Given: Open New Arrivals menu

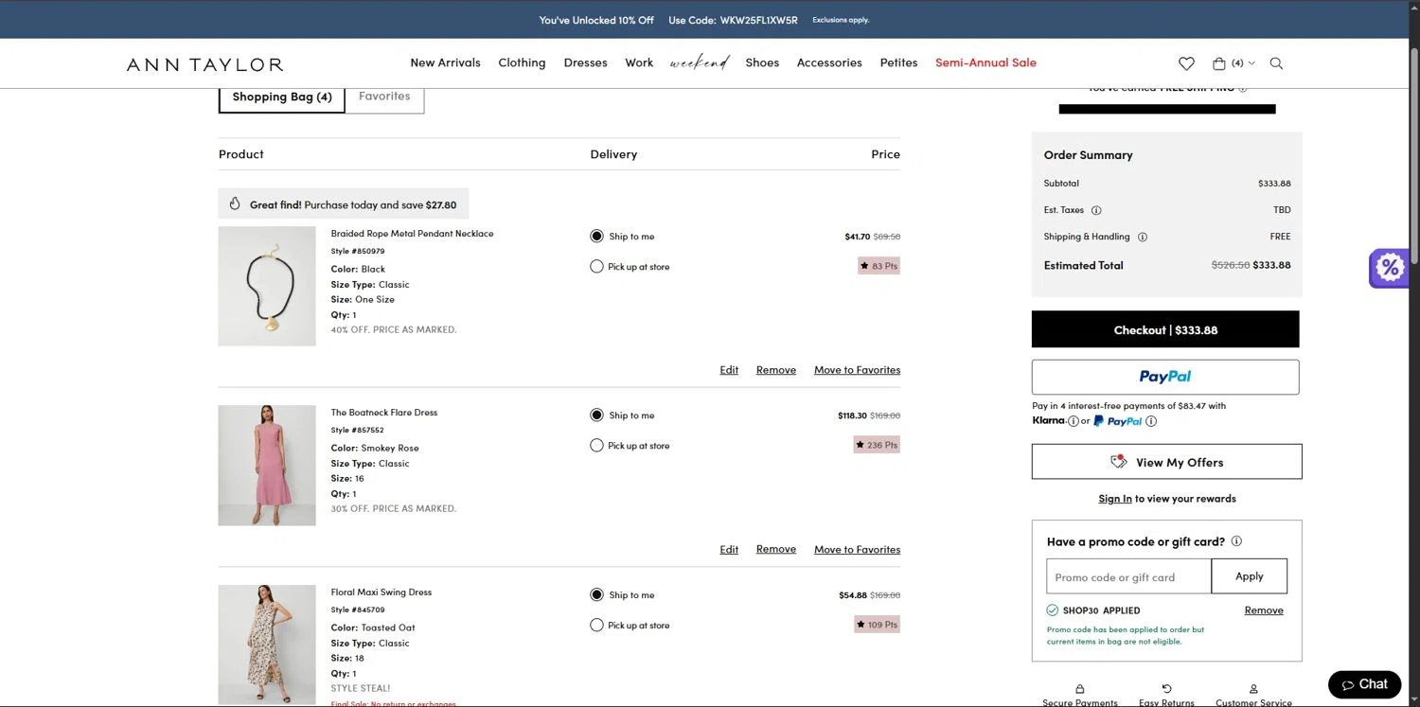Looking at the screenshot, I should [445, 62].
